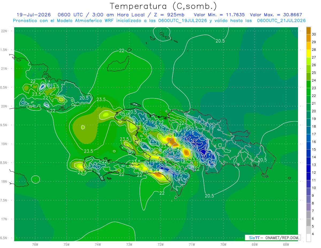321x248 pixels.
Task: Pick the blue legend swatch between 14 and 15
Action: click(x=308, y=153)
